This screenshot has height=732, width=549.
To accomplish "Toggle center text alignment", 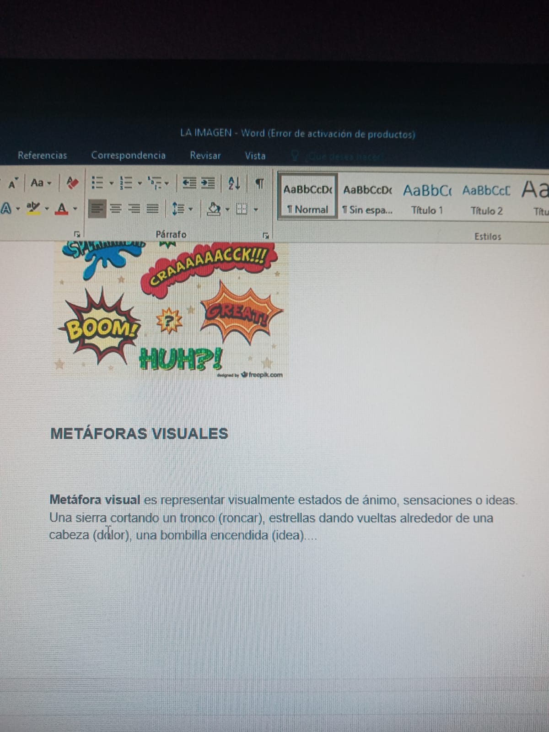I will point(116,210).
